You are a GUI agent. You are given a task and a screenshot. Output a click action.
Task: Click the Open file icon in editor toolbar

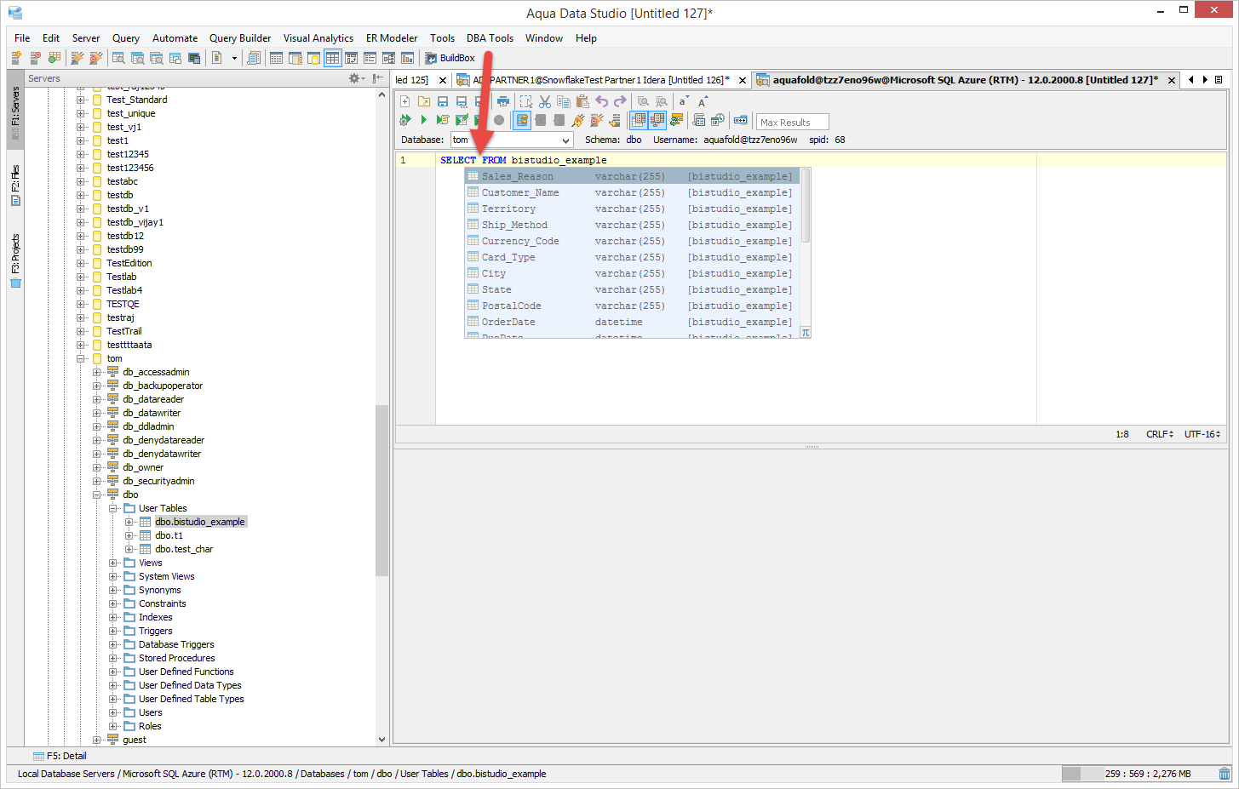424,101
